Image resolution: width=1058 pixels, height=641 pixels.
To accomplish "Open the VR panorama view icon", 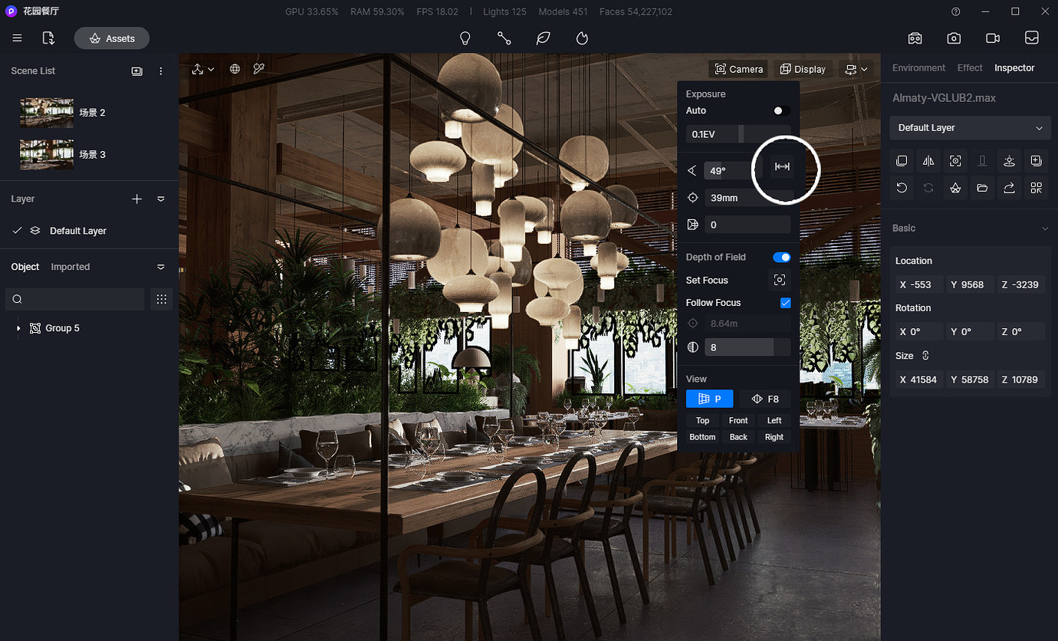I will (915, 38).
